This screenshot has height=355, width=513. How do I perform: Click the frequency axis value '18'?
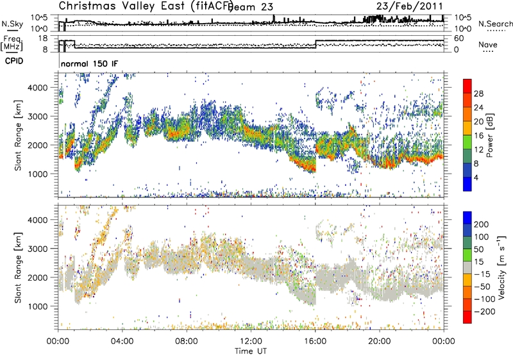42,38
